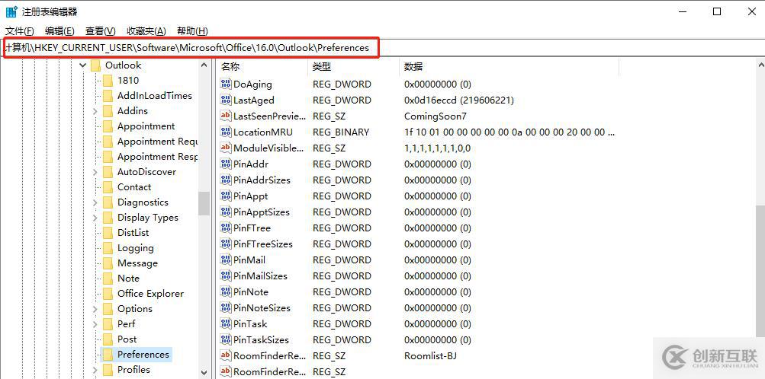Click the tree pane scroll-up arrow
This screenshot has width=765, height=379.
(x=204, y=65)
